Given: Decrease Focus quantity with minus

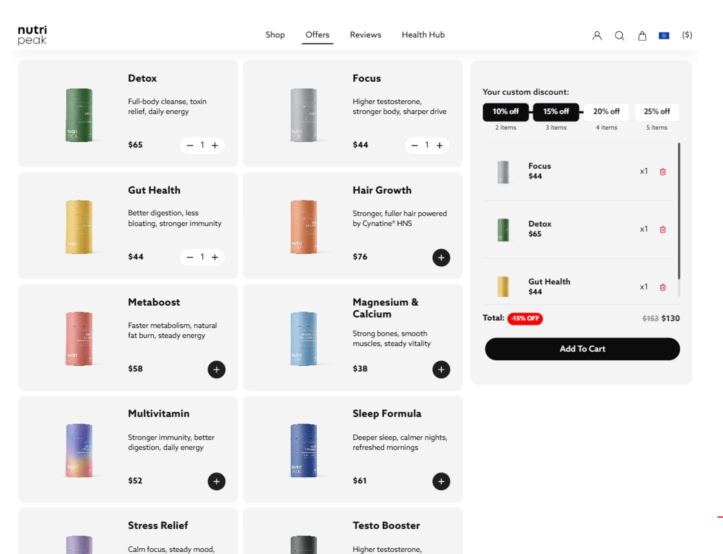Looking at the screenshot, I should 414,145.
